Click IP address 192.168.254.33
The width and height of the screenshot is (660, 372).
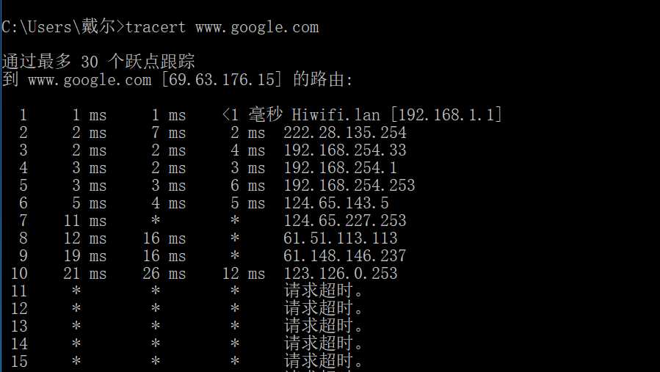345,150
